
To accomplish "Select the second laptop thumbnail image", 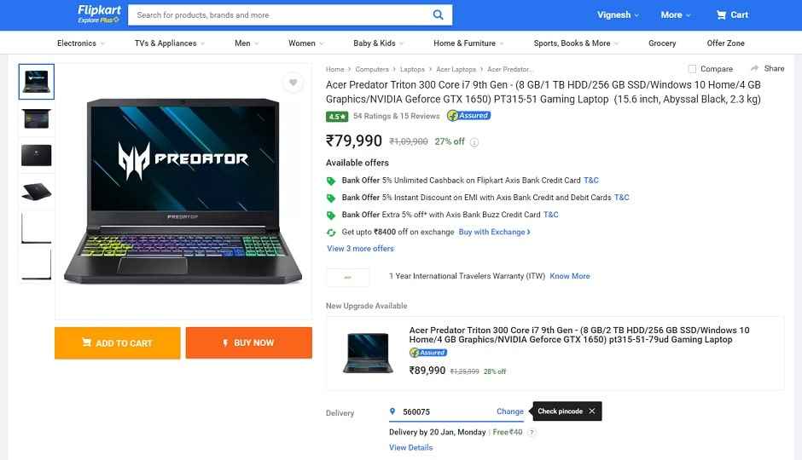I will pyautogui.click(x=37, y=118).
